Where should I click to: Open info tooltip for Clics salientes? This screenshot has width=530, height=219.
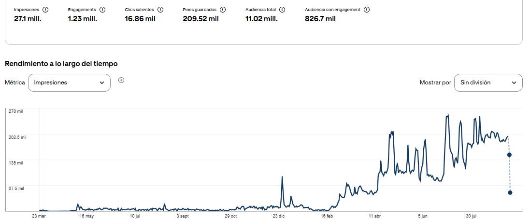tap(160, 10)
